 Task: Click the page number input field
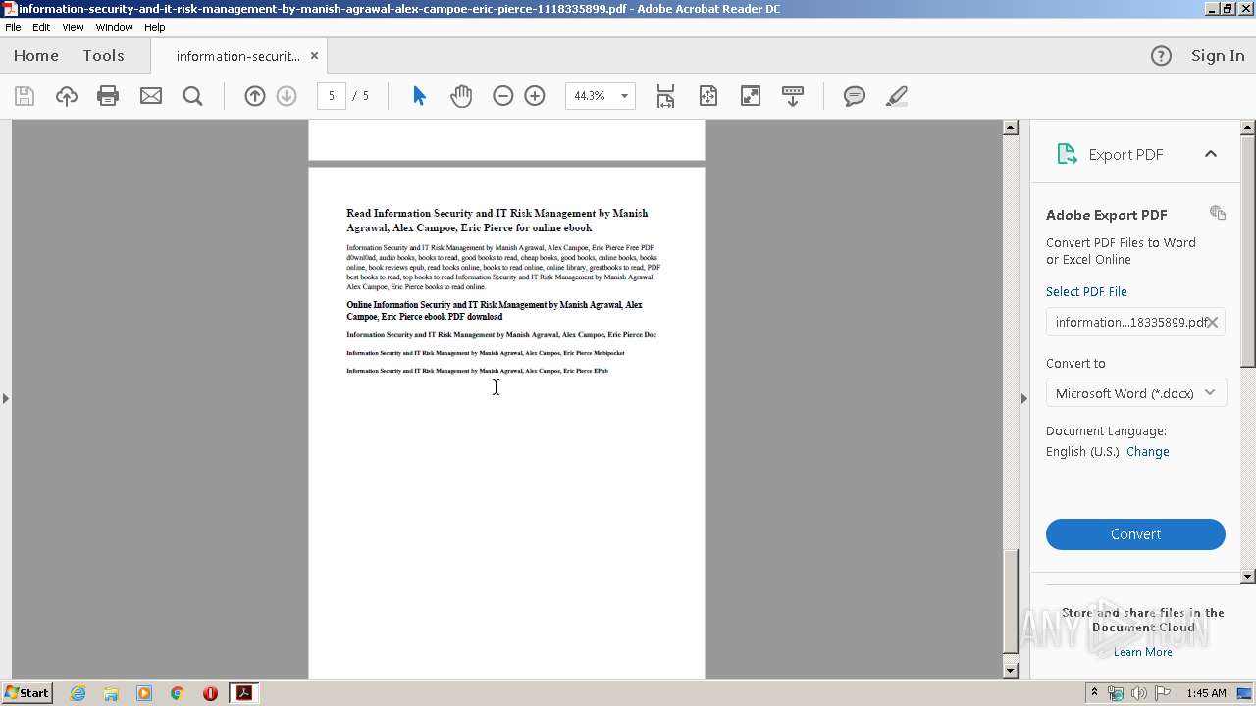332,96
